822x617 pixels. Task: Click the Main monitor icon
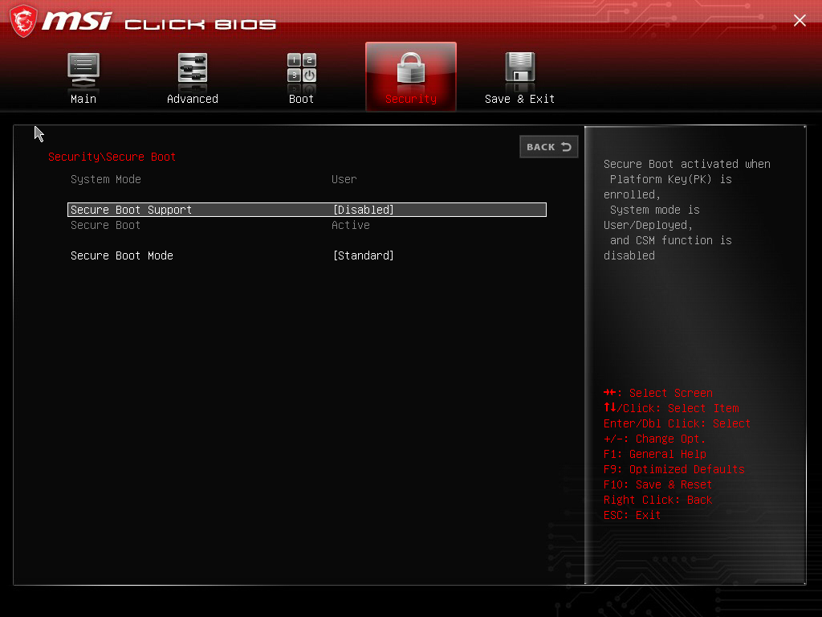[83, 69]
